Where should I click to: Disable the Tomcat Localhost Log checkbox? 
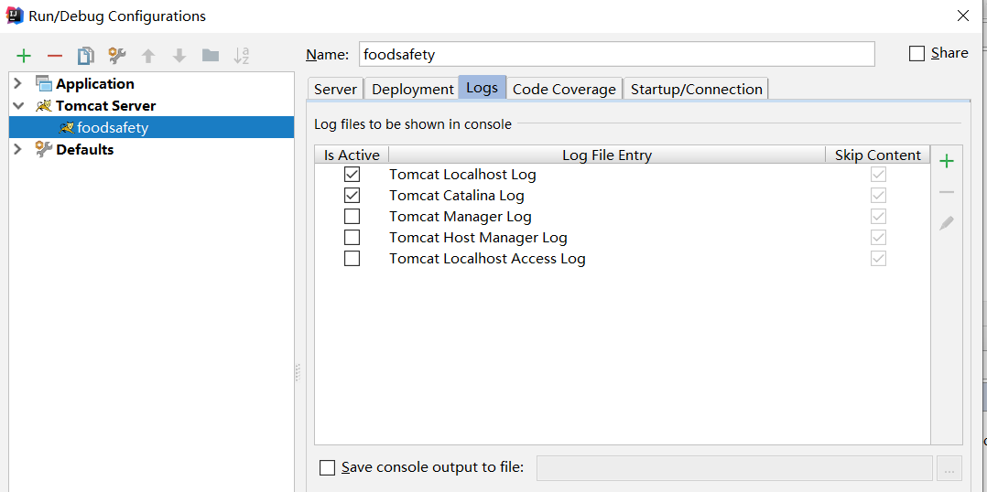tap(352, 175)
